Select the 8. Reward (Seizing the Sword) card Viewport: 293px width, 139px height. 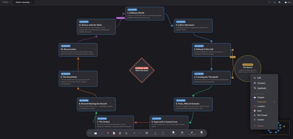97,104
